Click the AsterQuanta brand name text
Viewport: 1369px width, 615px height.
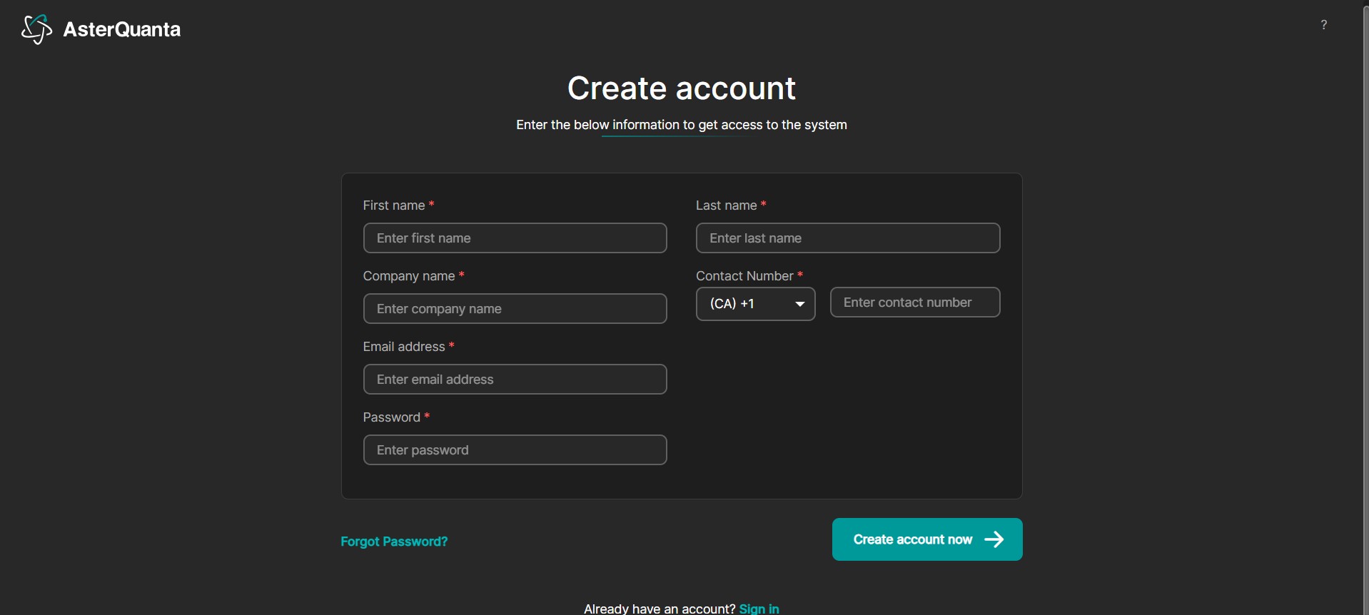click(122, 29)
